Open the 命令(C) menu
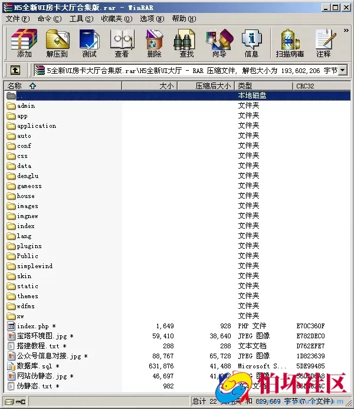The height and width of the screenshot is (409, 354). point(50,19)
